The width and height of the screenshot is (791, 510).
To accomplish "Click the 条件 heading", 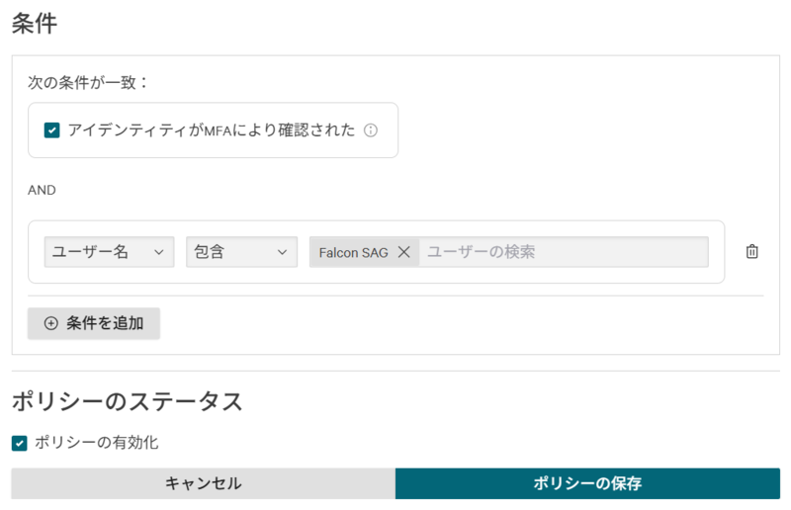I will click(x=35, y=24).
